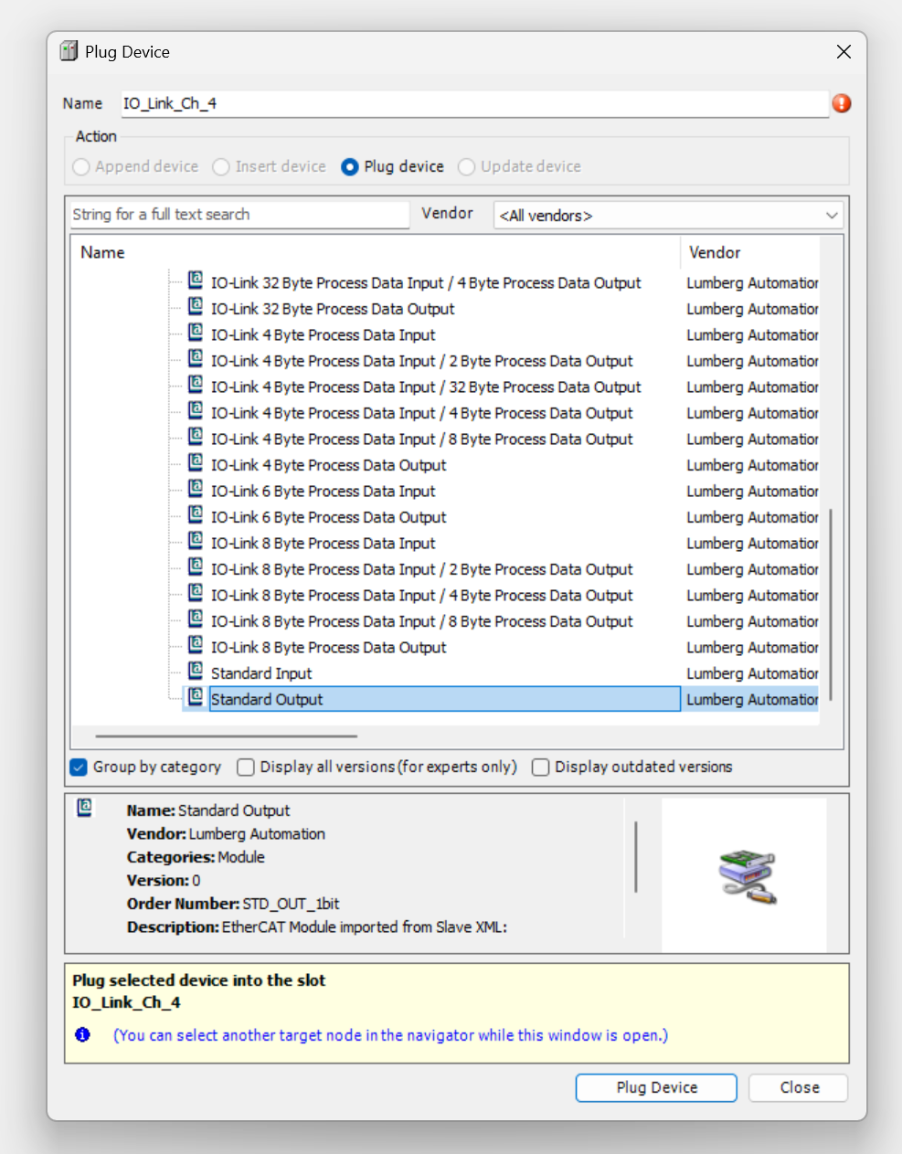Viewport: 902px width, 1154px height.
Task: Select the Plug device radio button
Action: coord(349,167)
